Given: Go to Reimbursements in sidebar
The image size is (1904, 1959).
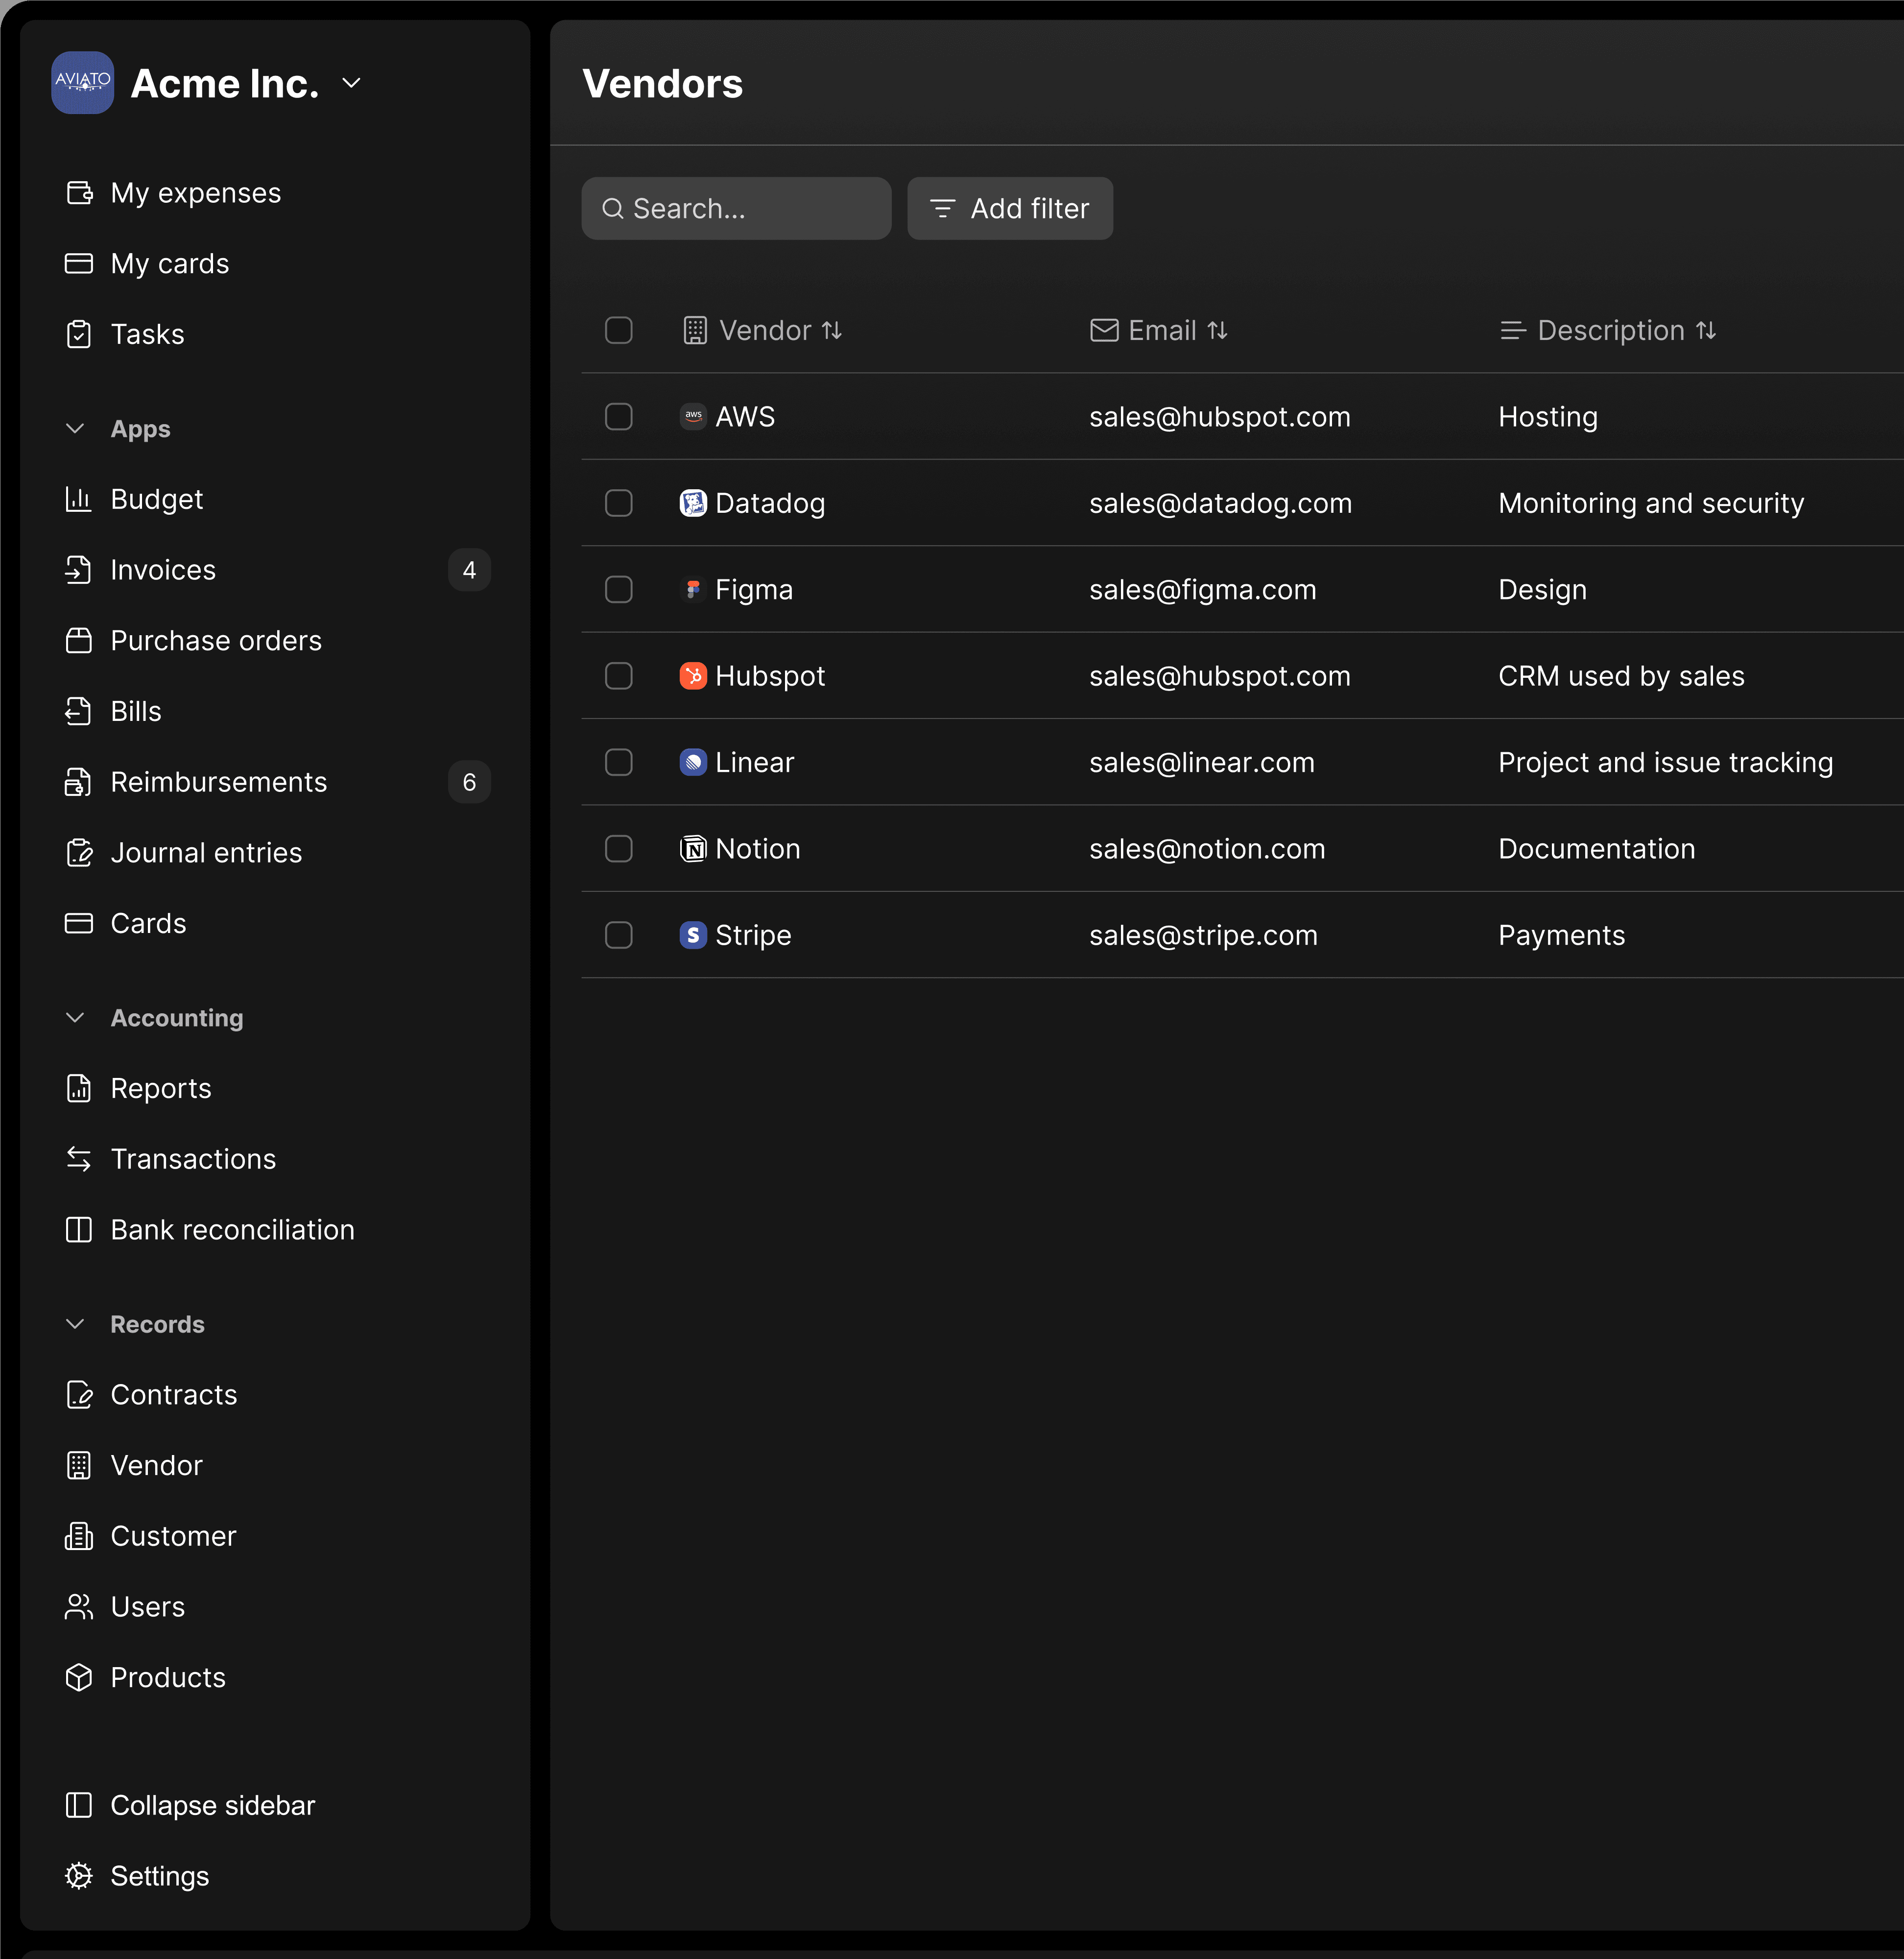Looking at the screenshot, I should pos(218,782).
